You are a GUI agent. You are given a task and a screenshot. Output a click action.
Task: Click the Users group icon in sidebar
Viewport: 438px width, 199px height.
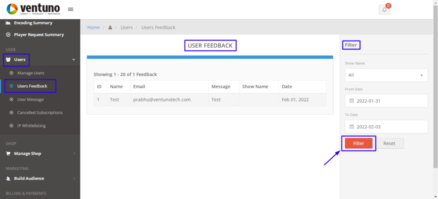point(8,60)
